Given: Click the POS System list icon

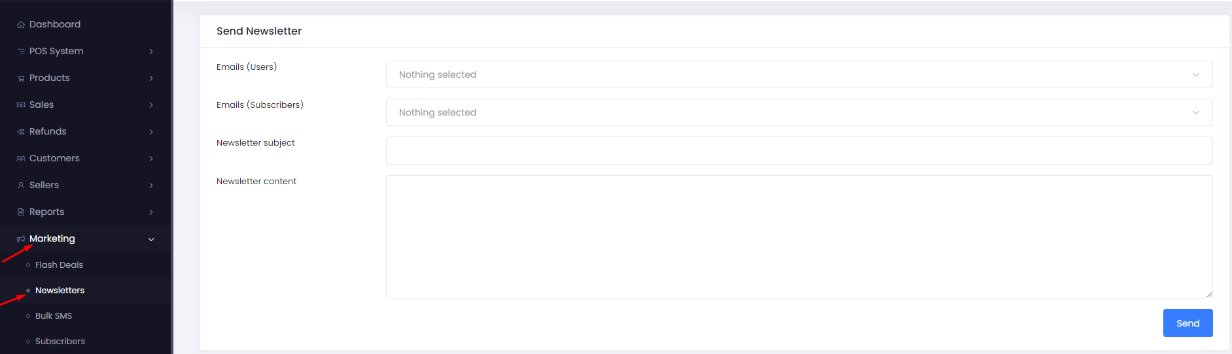Looking at the screenshot, I should pos(21,52).
